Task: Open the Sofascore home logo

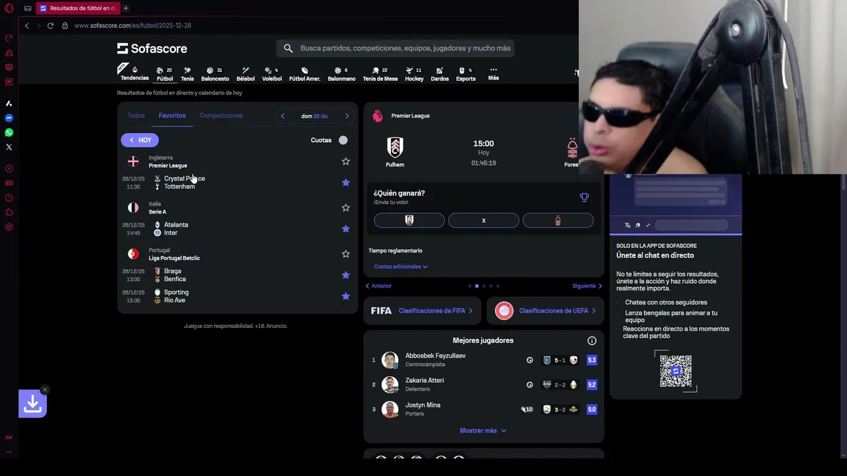Action: click(152, 48)
